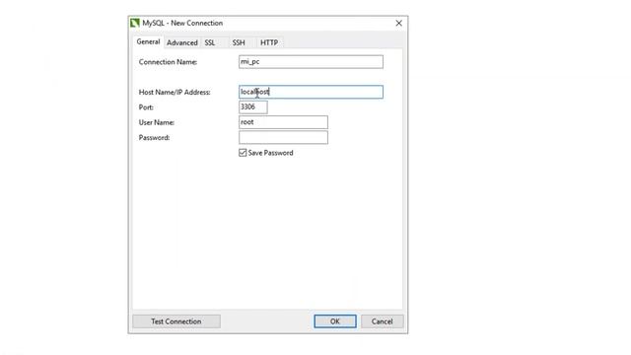Screen dimensions: 631x355
Task: Click the User Name field containing root
Action: click(x=283, y=122)
